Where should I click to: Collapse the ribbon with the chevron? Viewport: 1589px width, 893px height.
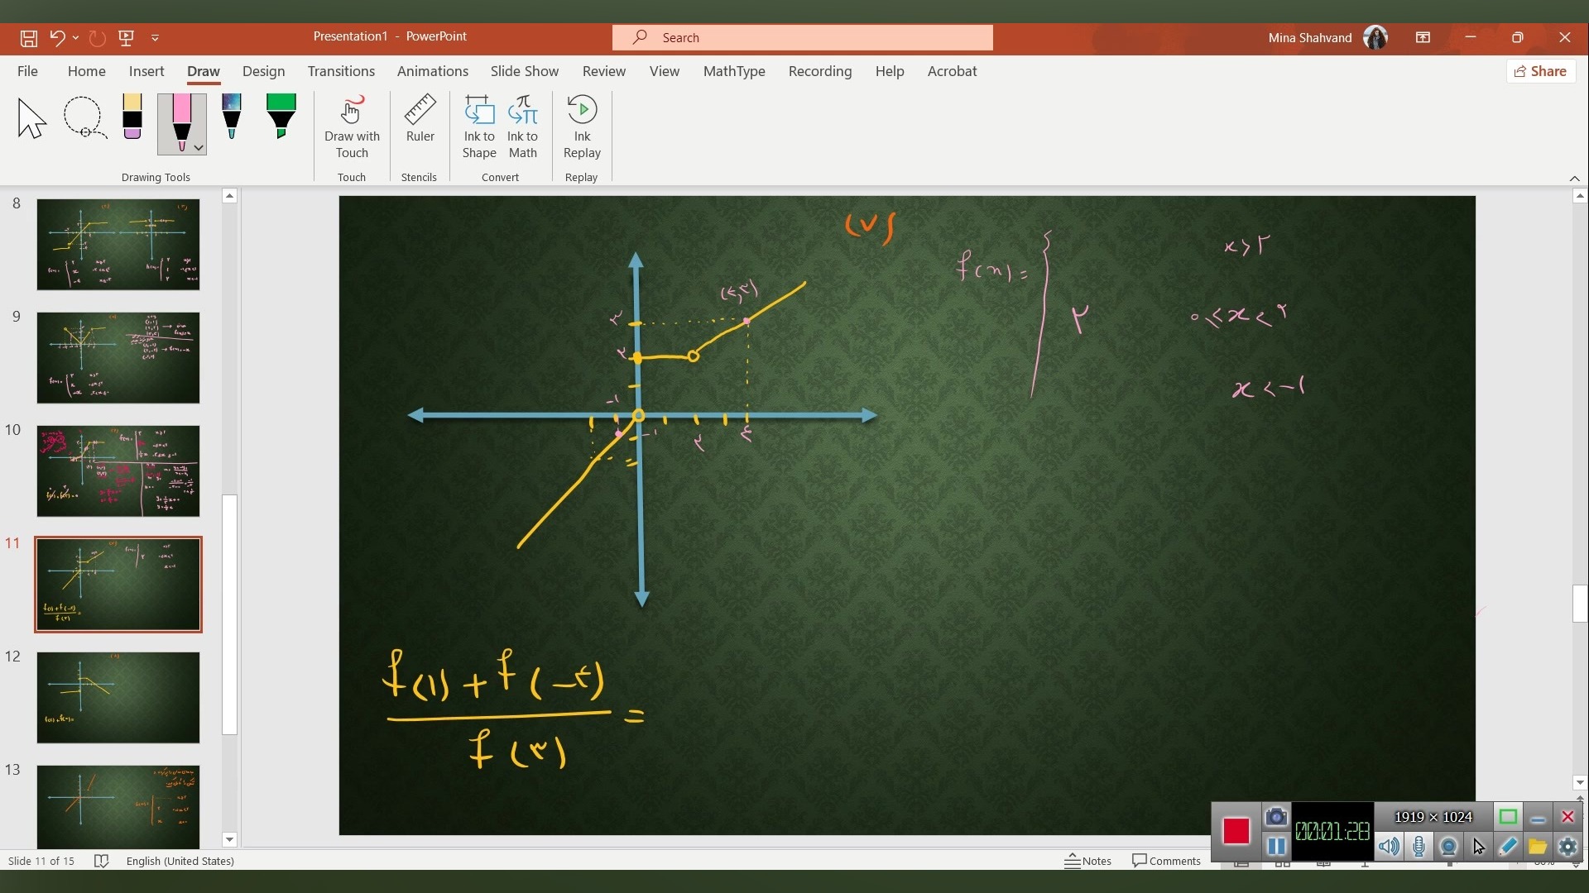(1574, 179)
